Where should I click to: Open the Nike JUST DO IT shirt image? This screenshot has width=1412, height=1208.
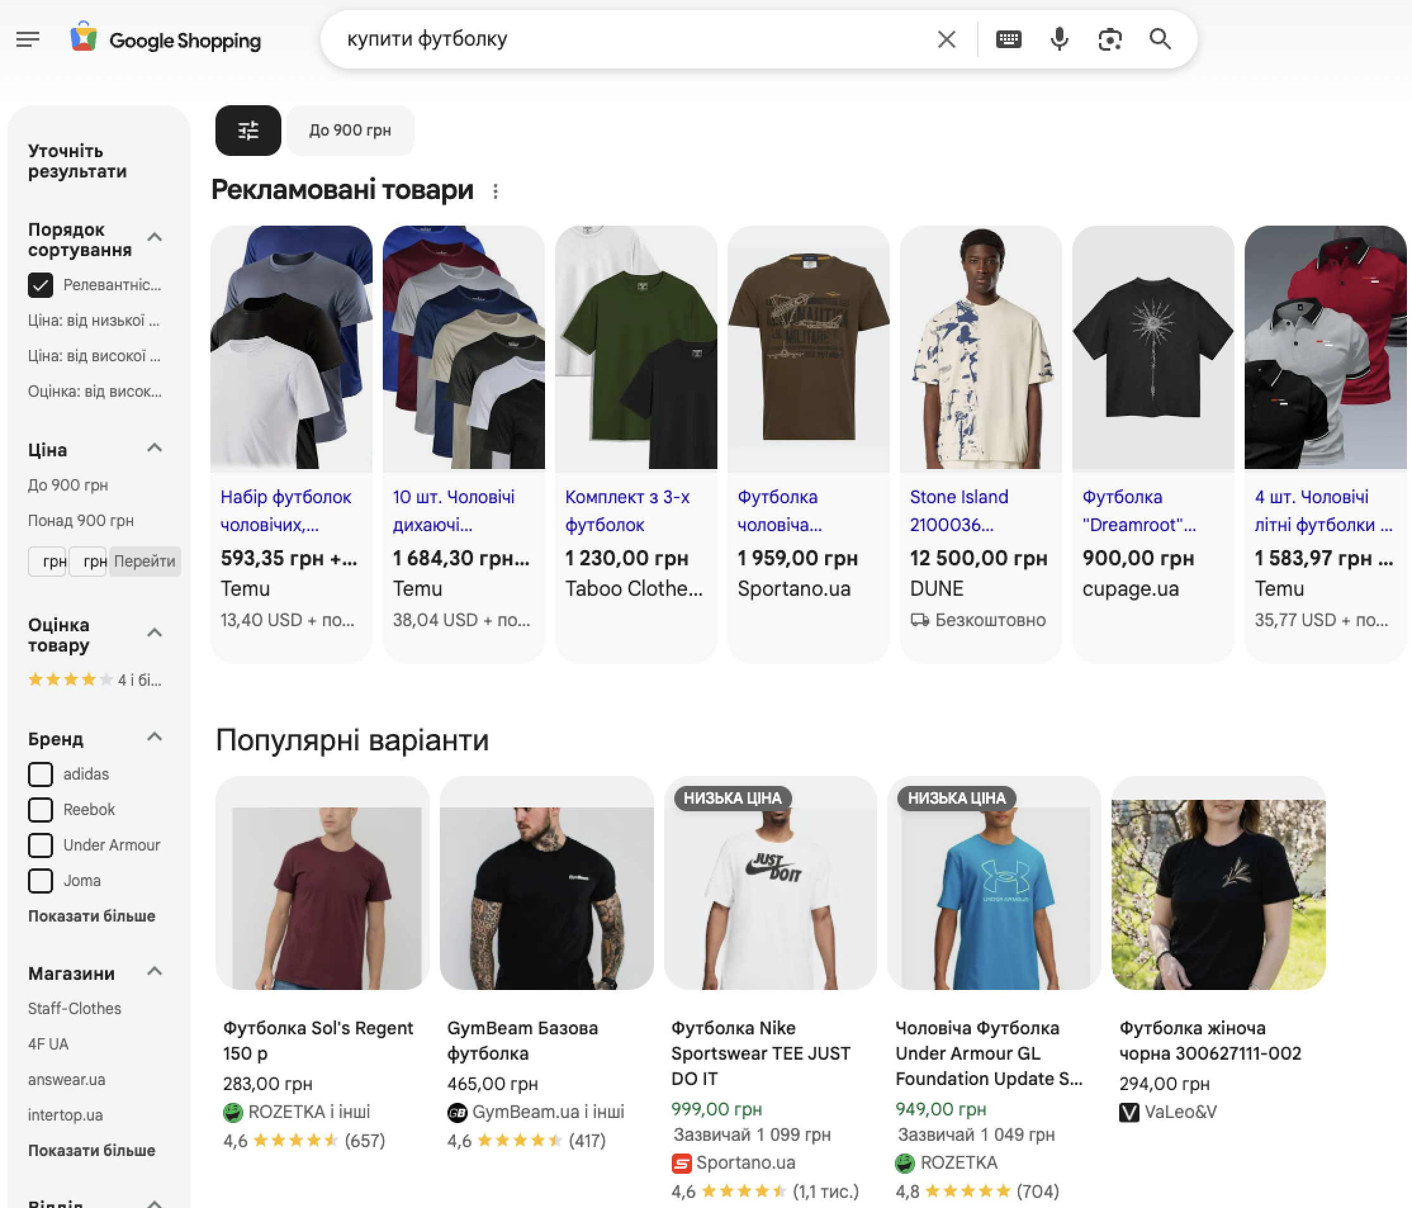(771, 883)
